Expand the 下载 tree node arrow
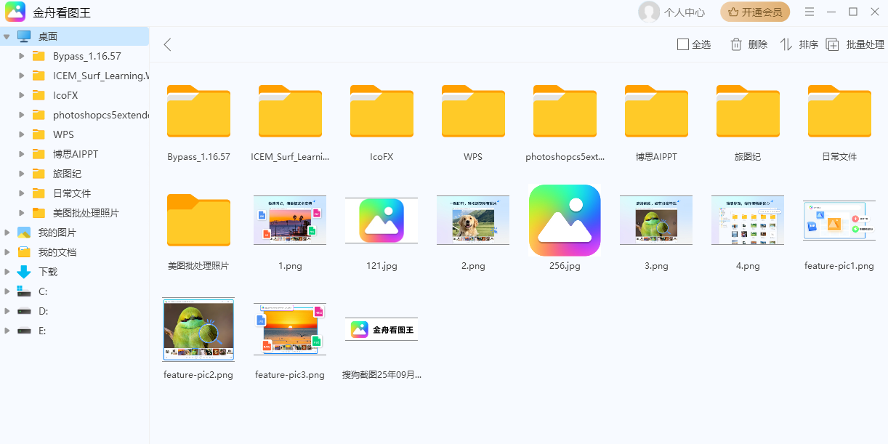This screenshot has height=444, width=888. (7, 272)
